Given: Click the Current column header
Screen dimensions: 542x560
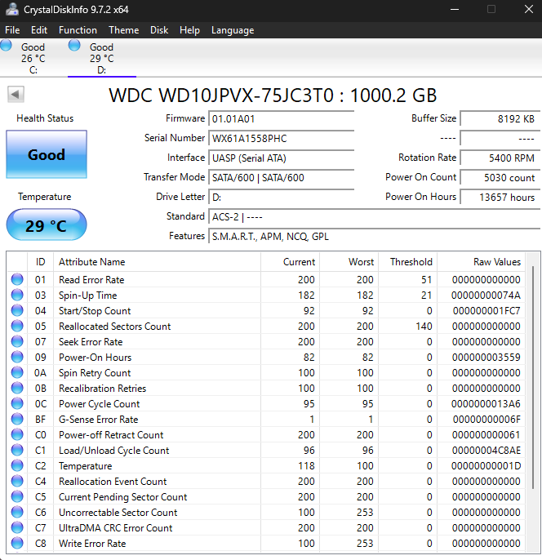Looking at the screenshot, I should tap(291, 262).
